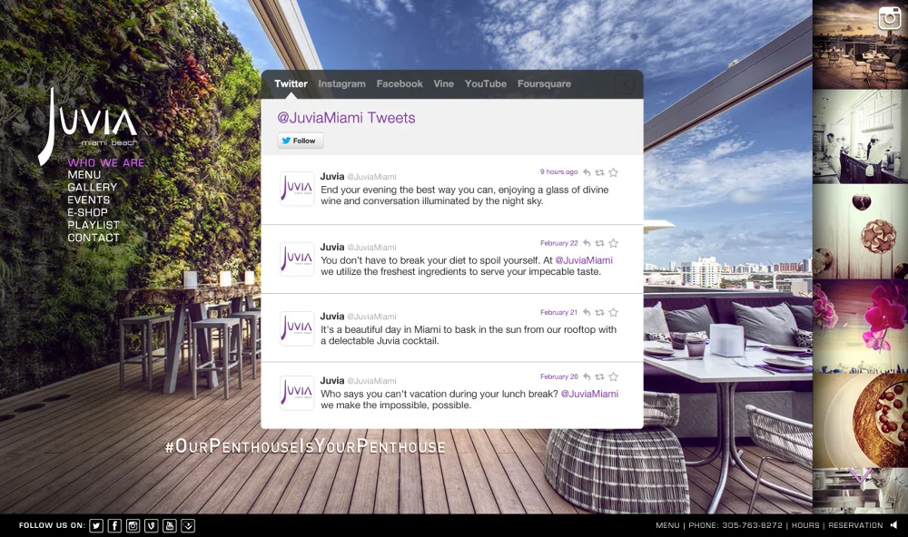Click Juvia avatar on the first tweet
The height and width of the screenshot is (537, 908).
click(x=297, y=189)
